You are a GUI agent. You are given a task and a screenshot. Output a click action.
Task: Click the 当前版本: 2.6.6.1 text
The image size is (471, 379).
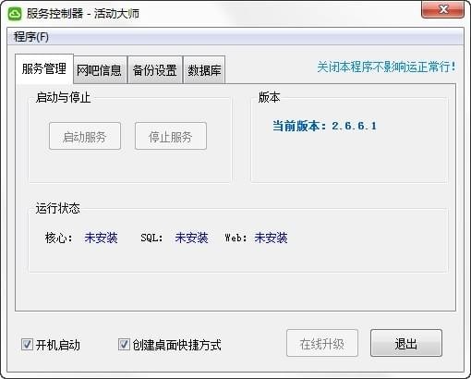click(324, 126)
